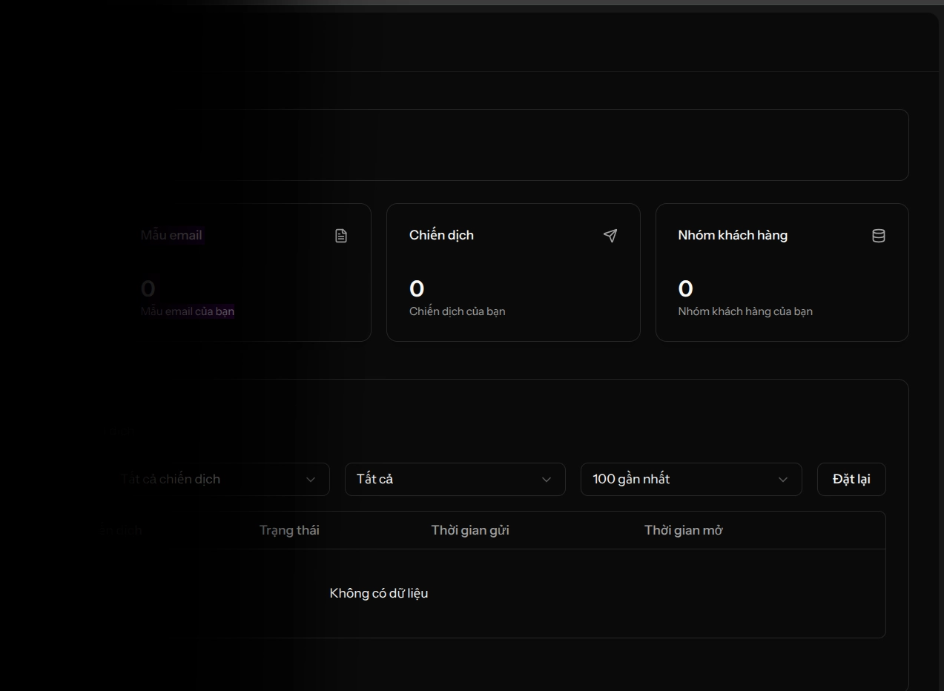944x691 pixels.
Task: Click the paper plane icon on Chiến dịch card
Action: click(610, 236)
